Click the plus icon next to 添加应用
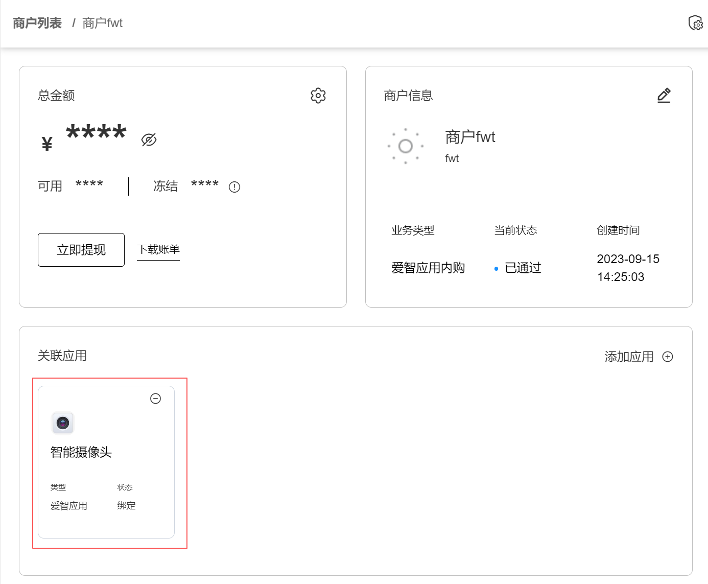 click(x=668, y=357)
